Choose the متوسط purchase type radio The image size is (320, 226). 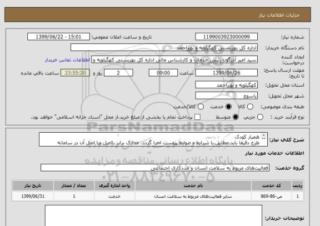tap(236, 117)
